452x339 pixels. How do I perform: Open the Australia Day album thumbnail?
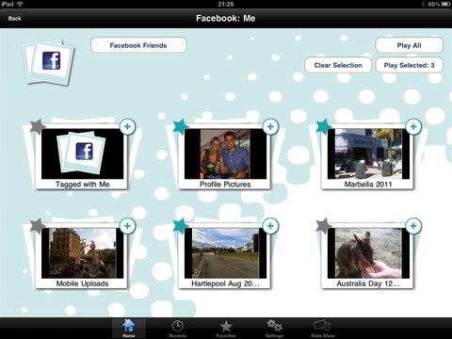[x=368, y=253]
